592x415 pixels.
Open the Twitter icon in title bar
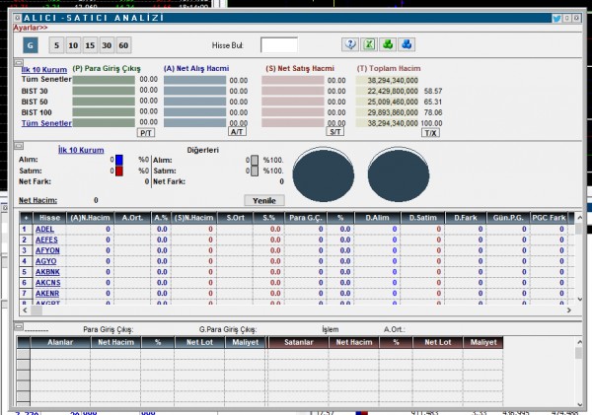coord(556,18)
